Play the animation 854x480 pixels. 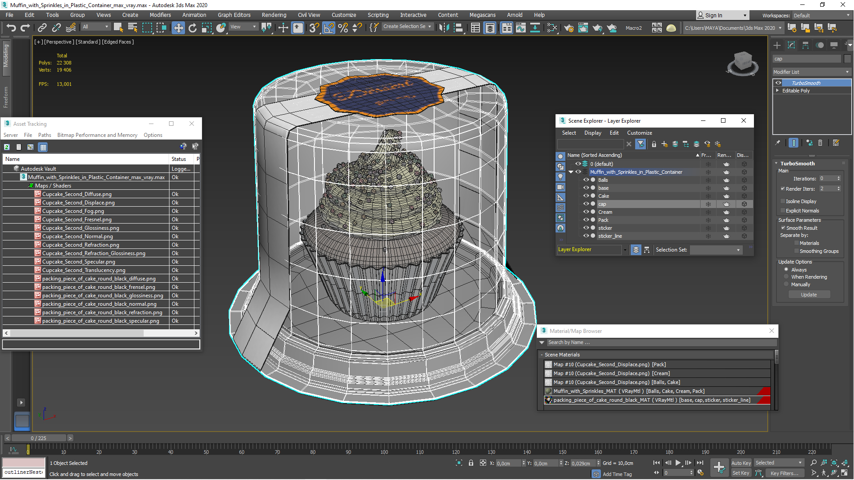coord(678,463)
